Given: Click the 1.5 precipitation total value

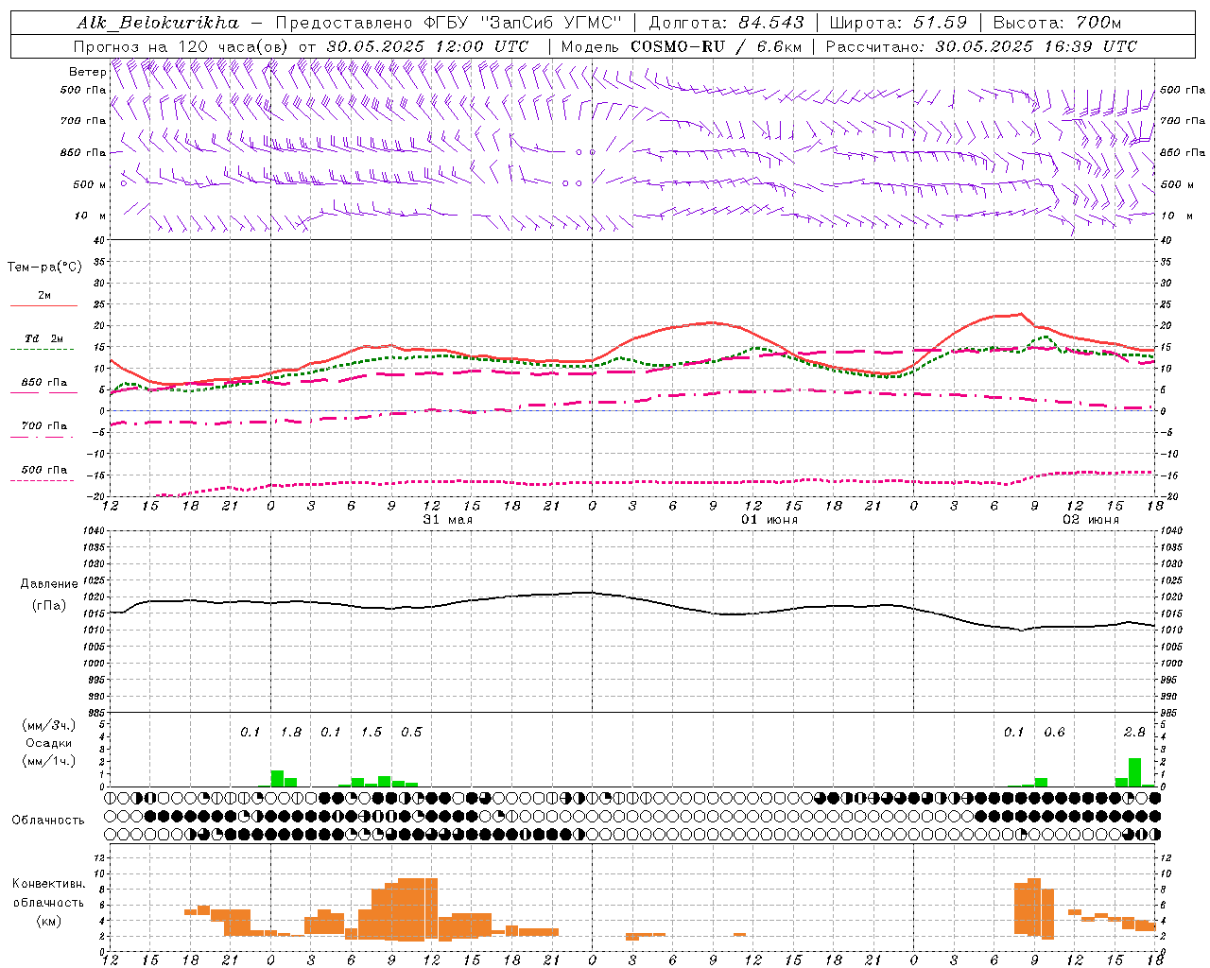Looking at the screenshot, I should pos(372,732).
